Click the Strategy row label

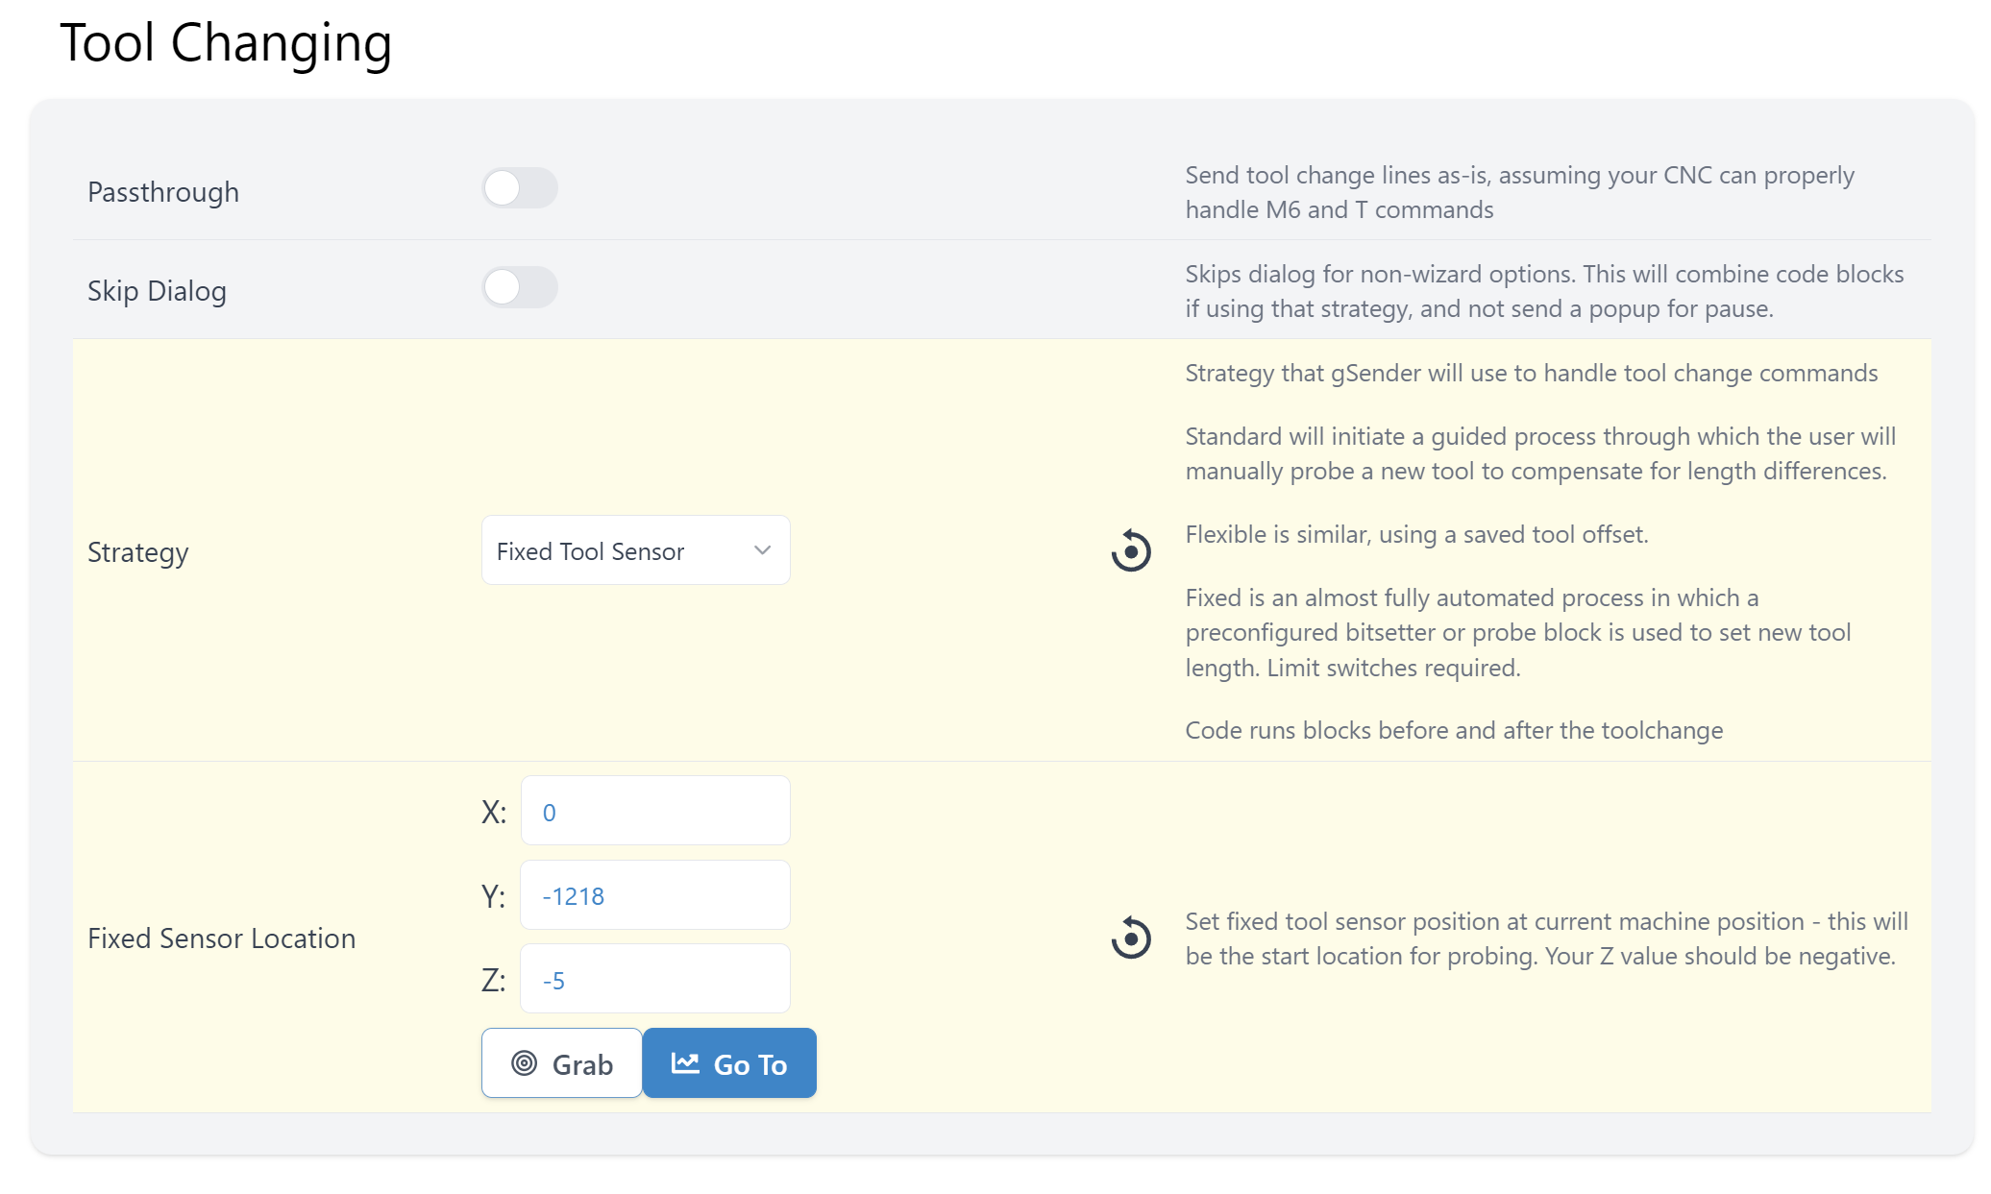click(x=137, y=552)
